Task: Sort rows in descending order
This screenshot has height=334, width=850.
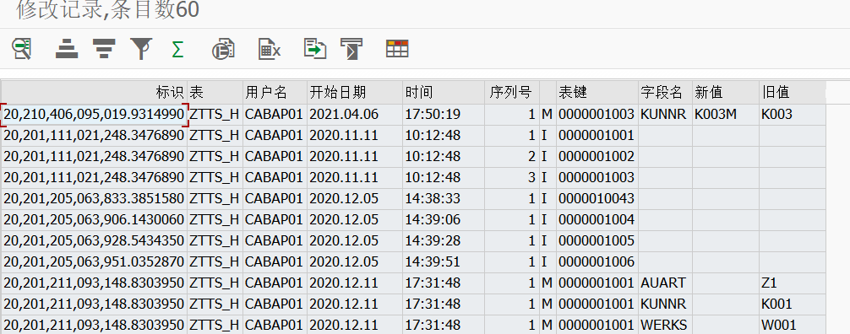Action: pyautogui.click(x=104, y=49)
